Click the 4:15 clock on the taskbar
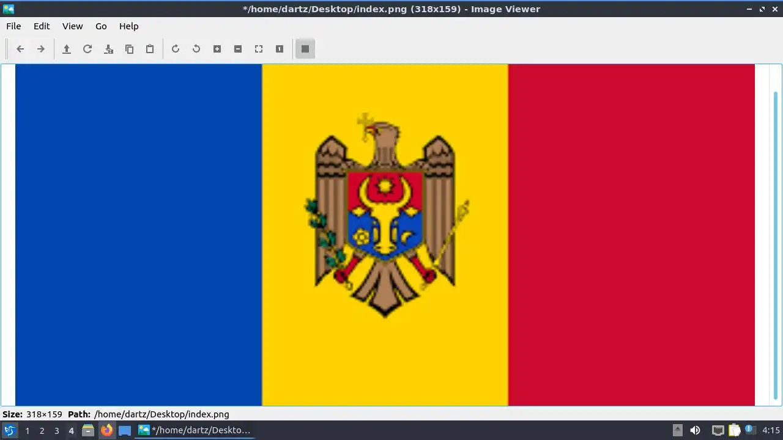This screenshot has height=440, width=783. click(771, 430)
